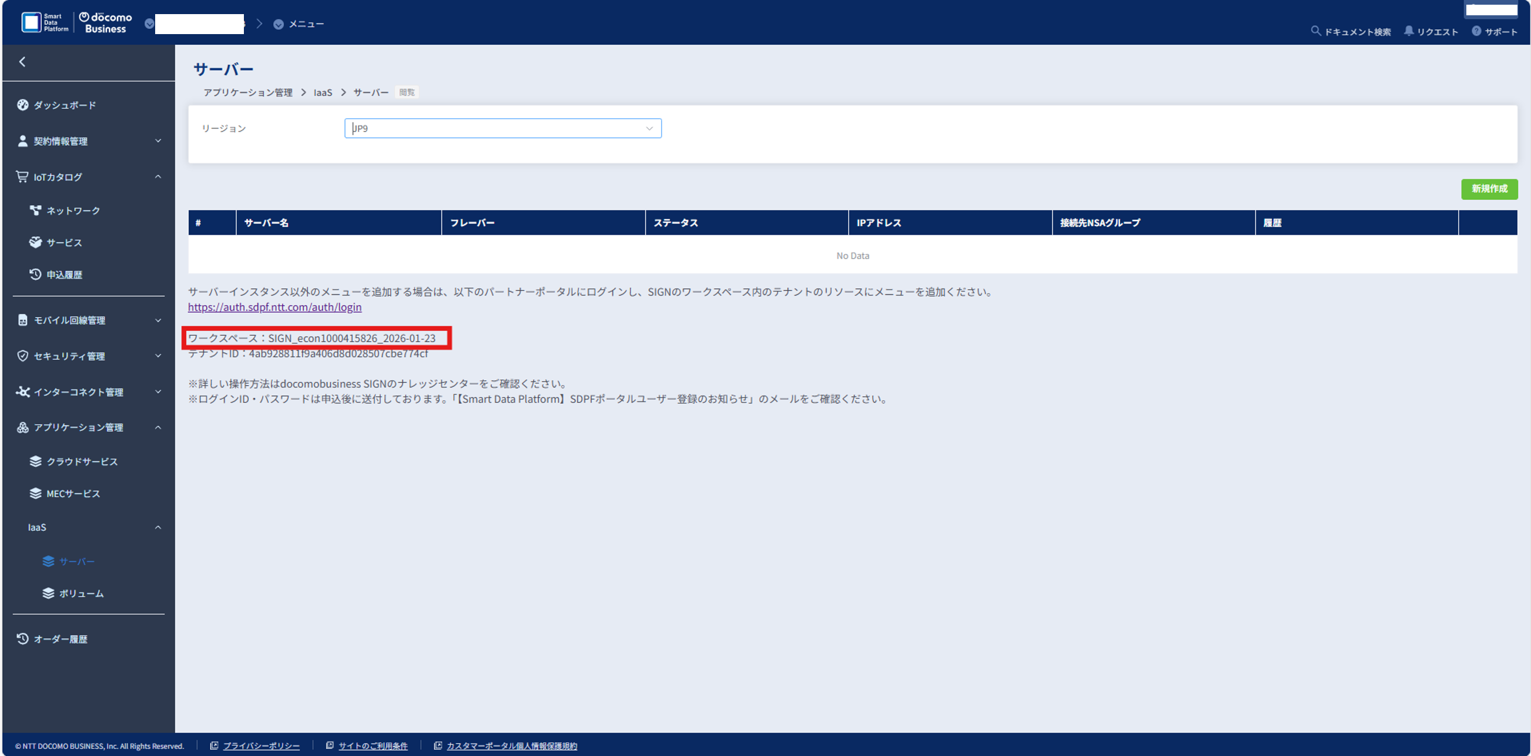Click the IaaS breadcrumb item
Image resolution: width=1531 pixels, height=756 pixels.
click(x=323, y=93)
